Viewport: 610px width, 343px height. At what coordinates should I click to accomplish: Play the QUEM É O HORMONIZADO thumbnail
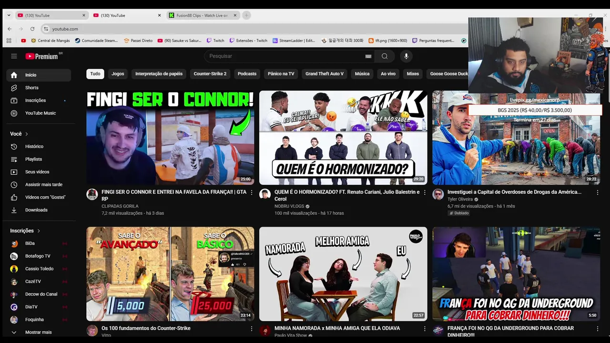(x=343, y=138)
